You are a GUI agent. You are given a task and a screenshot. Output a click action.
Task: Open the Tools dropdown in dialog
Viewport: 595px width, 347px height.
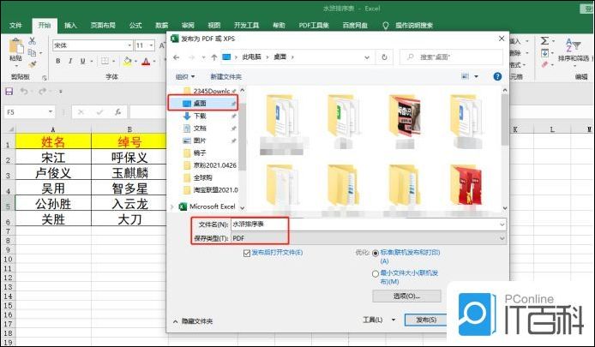pyautogui.click(x=379, y=320)
